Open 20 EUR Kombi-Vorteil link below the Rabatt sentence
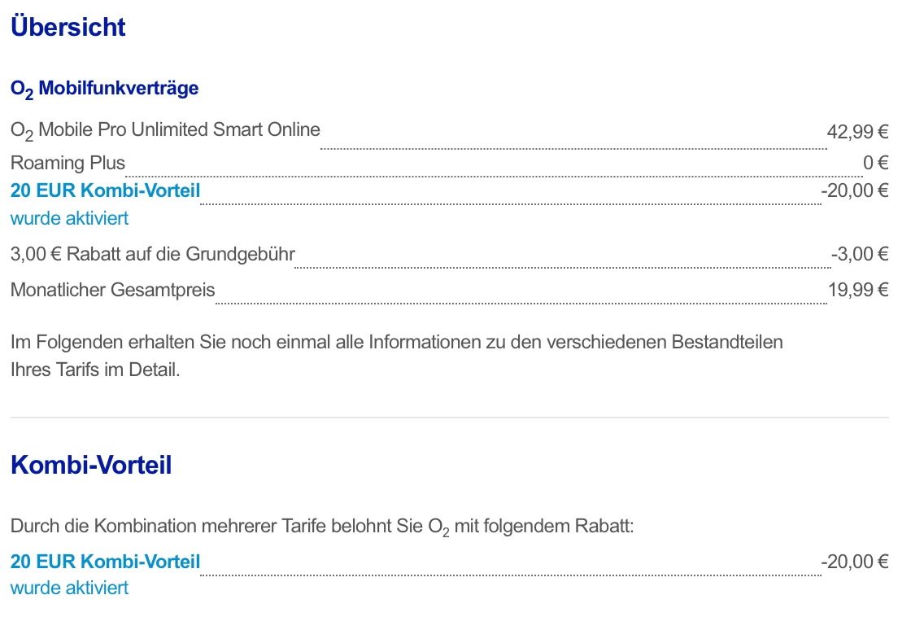The width and height of the screenshot is (924, 630). coord(105,562)
